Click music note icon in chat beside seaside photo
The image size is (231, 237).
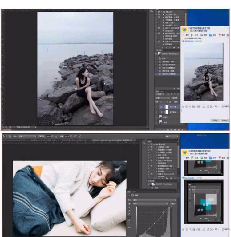click(208, 107)
